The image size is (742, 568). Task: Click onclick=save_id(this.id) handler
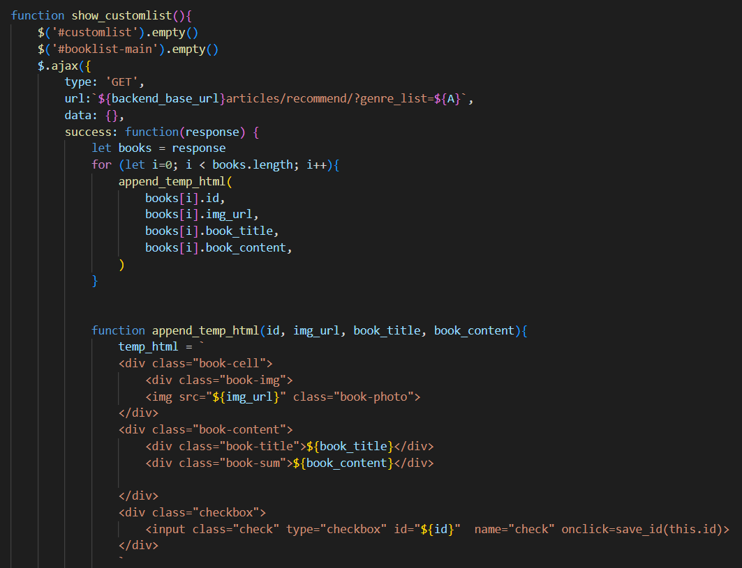(642, 529)
